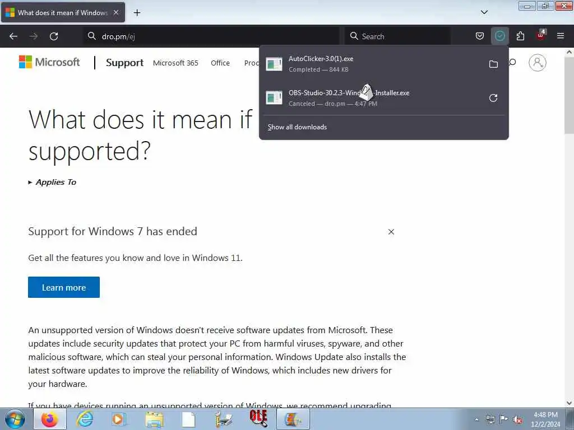574x430 pixels.
Task: Launch Internet Explorer from the taskbar
Action: (x=84, y=419)
